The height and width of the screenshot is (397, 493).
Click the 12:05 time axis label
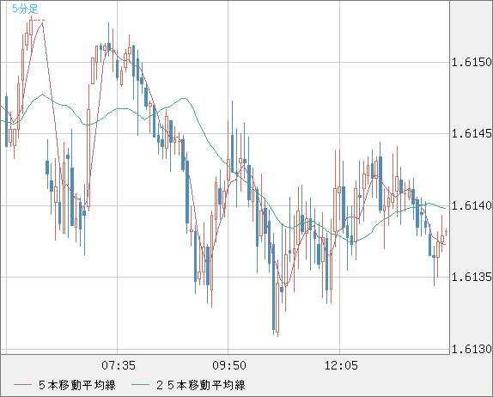(341, 365)
